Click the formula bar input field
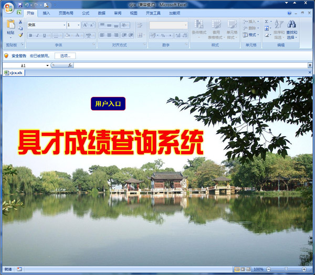This screenshot has height=275, width=315. tap(190, 65)
